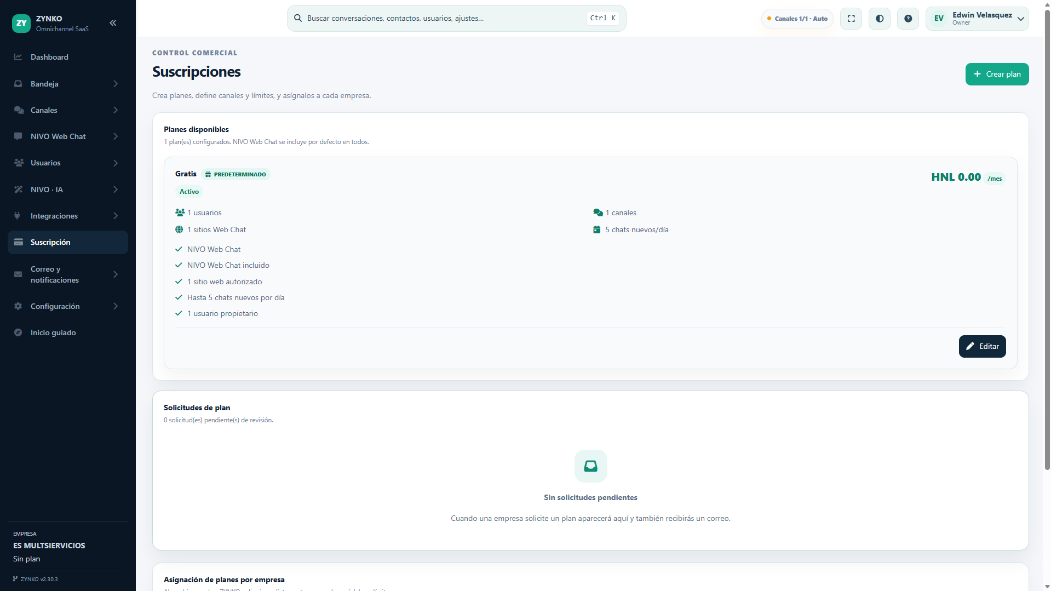Select Suscripción menu item label
The height and width of the screenshot is (591, 1051).
pyautogui.click(x=50, y=242)
